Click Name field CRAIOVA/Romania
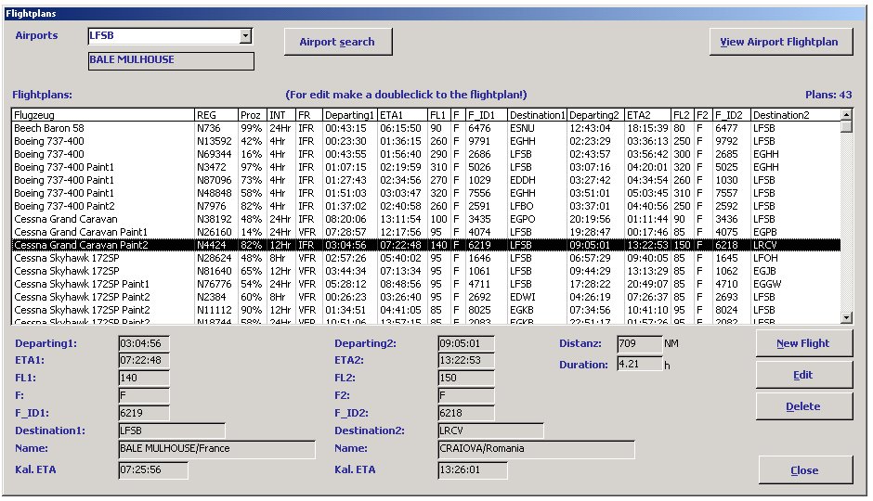873x501 pixels. [x=537, y=449]
